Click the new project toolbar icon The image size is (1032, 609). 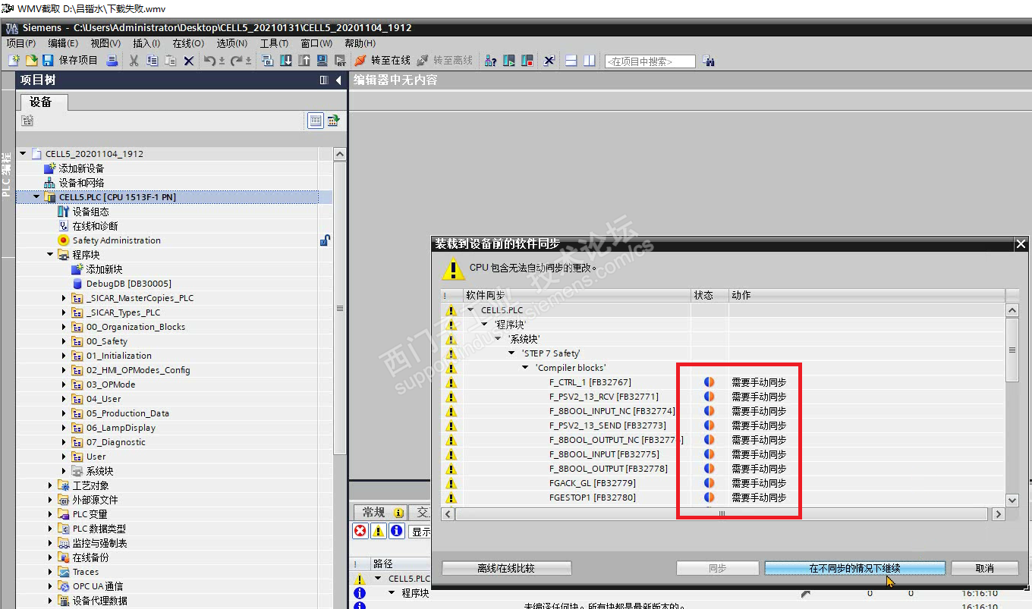tap(14, 61)
